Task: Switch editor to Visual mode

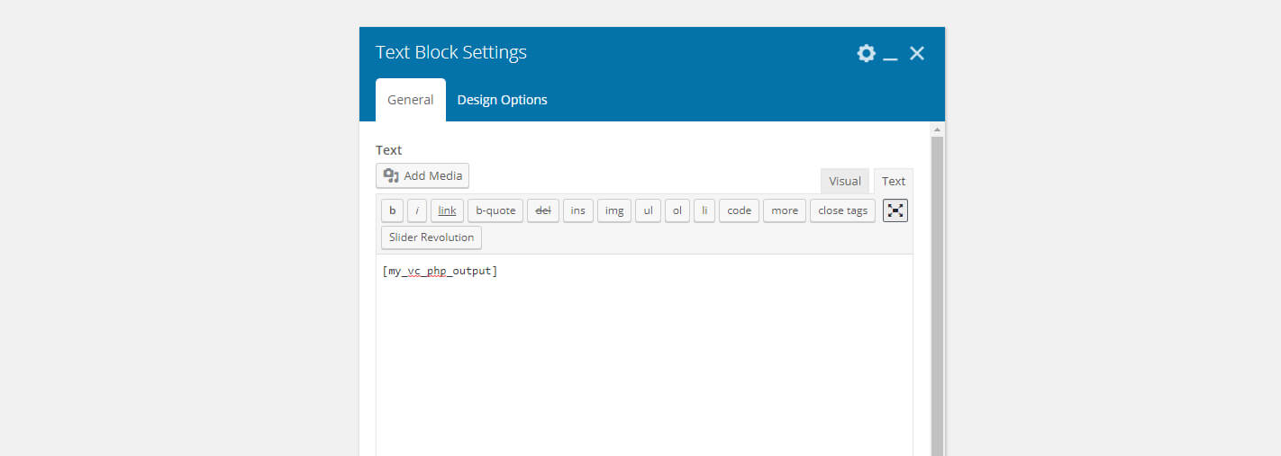Action: pos(845,181)
